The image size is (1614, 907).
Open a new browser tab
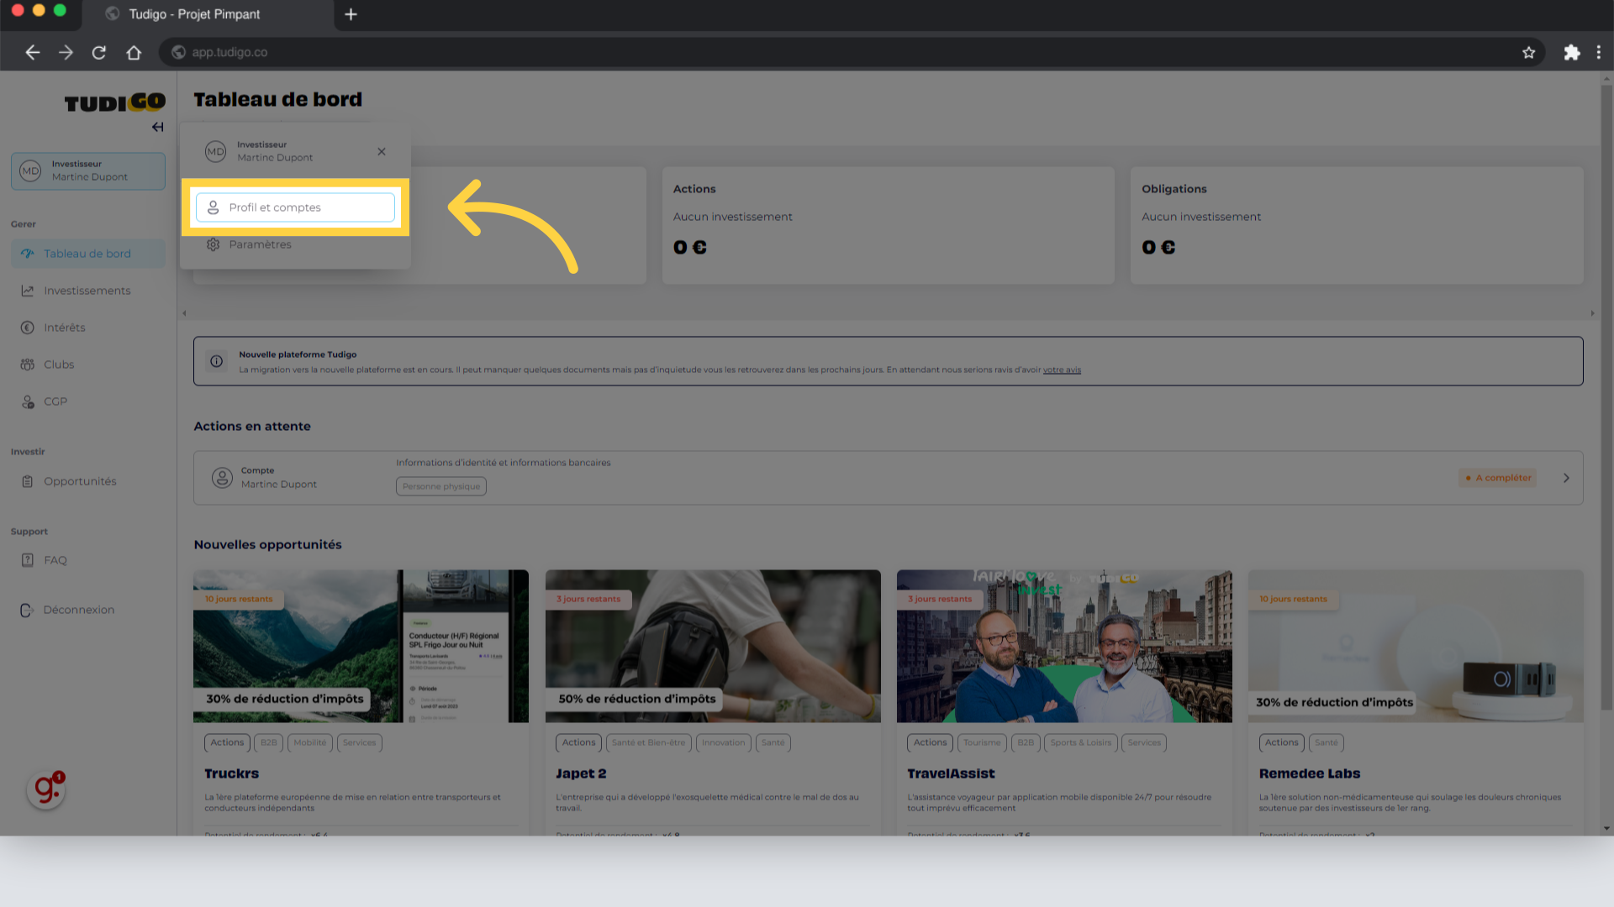click(x=351, y=14)
